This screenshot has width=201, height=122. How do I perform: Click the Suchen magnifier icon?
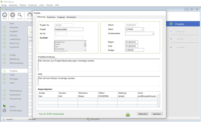pyautogui.click(x=20, y=15)
